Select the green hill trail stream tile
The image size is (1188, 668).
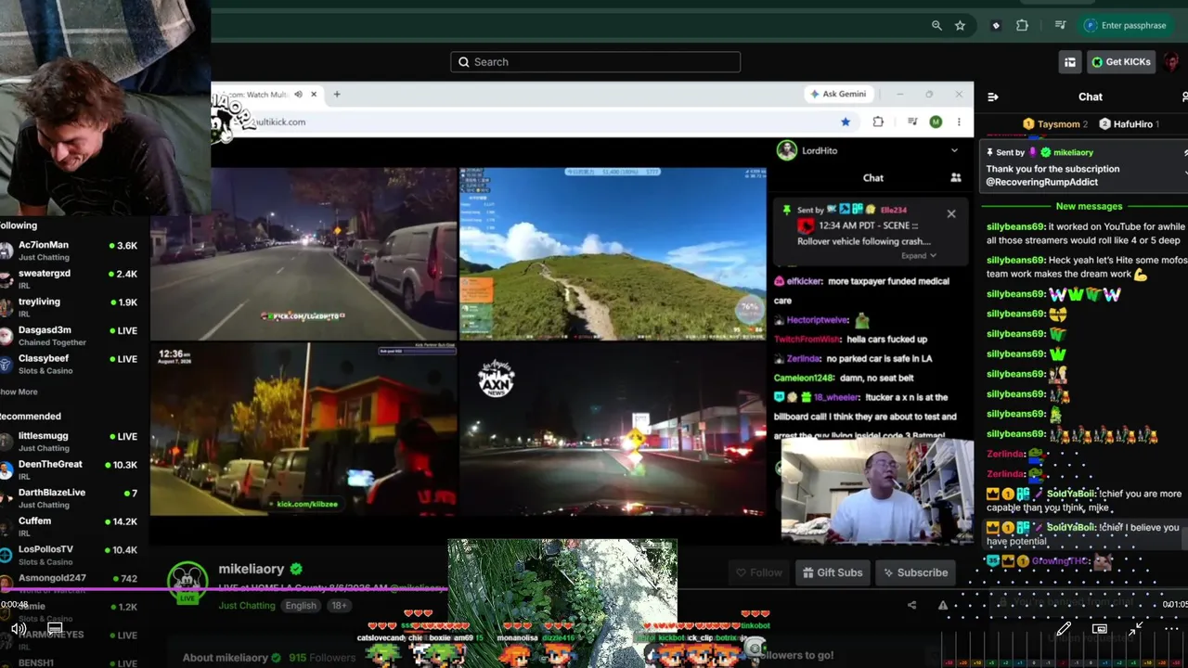coord(613,253)
